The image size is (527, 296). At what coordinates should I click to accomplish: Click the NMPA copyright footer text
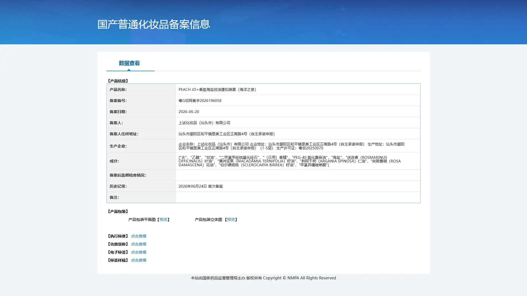263,278
